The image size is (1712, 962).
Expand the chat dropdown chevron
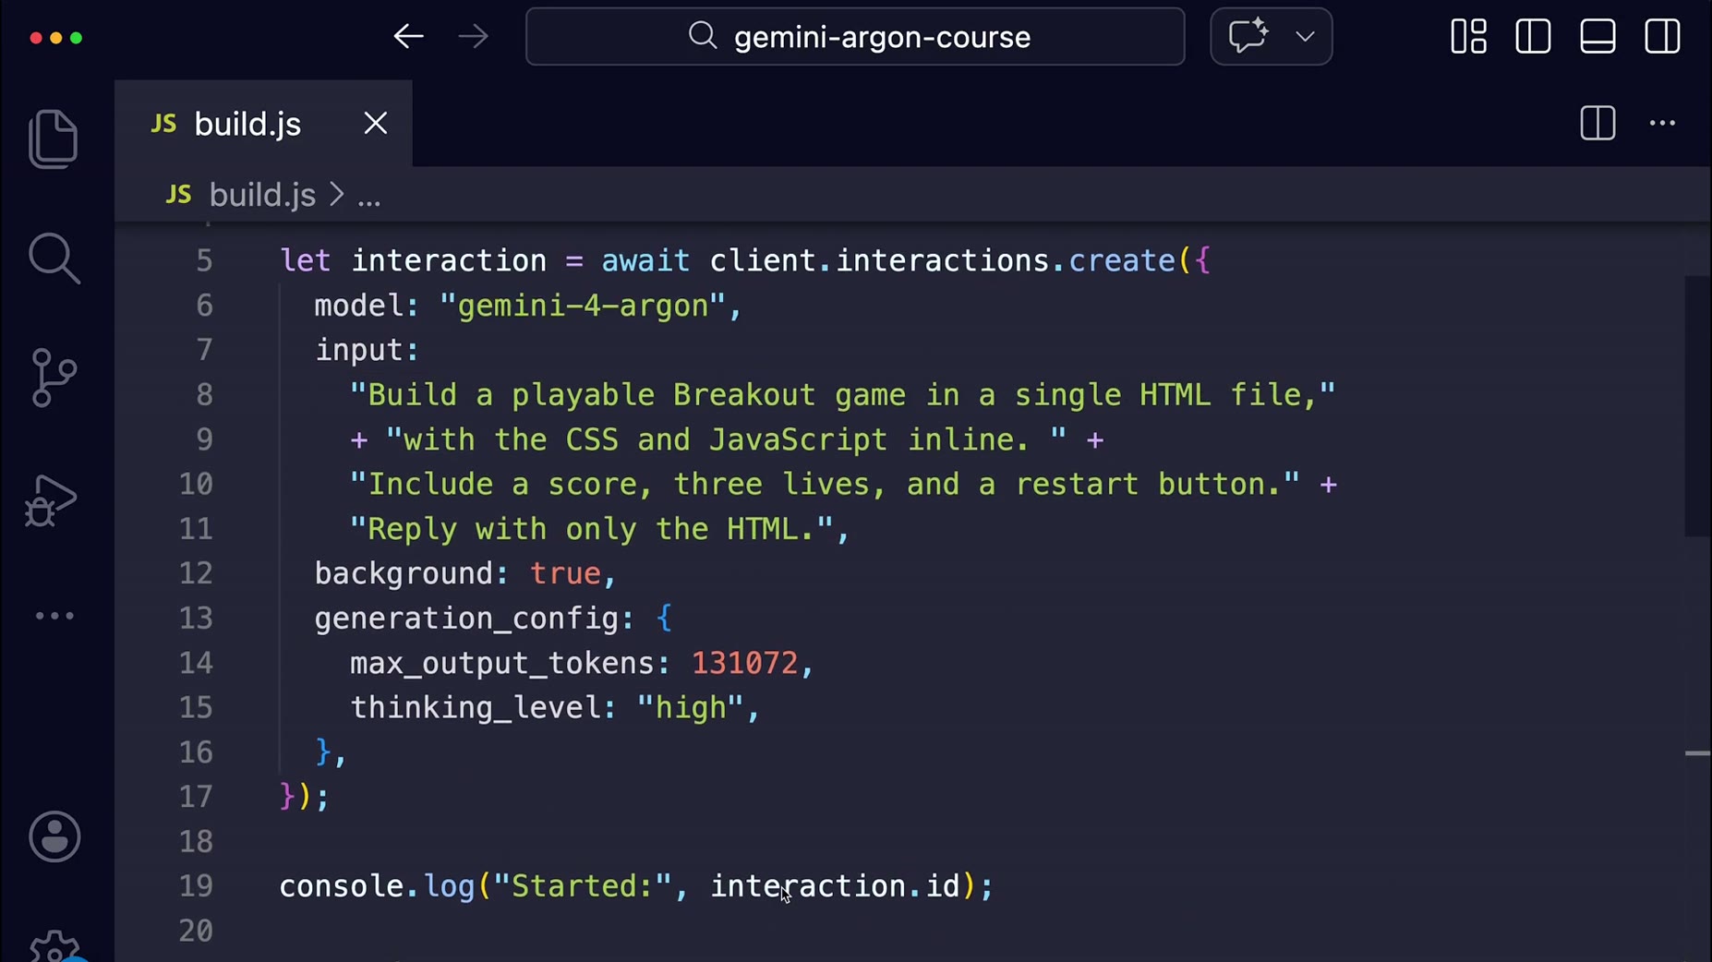[x=1305, y=37]
